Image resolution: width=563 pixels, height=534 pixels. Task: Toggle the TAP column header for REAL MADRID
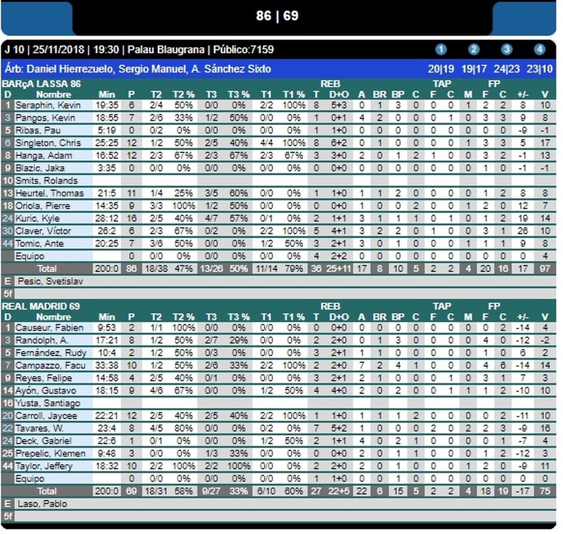click(442, 306)
